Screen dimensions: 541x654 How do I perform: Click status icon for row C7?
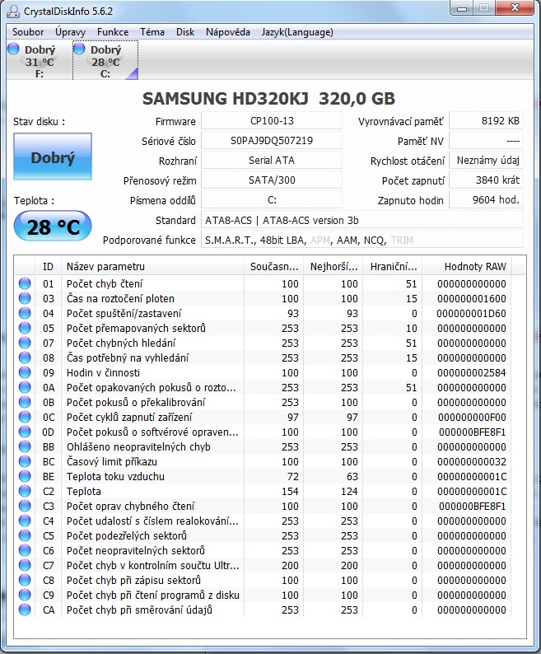pos(25,566)
